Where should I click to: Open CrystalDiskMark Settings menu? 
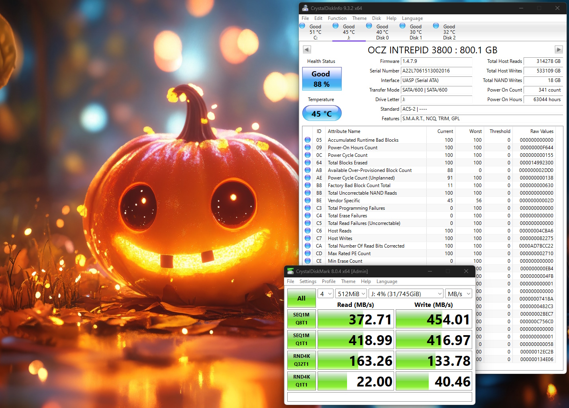(x=308, y=281)
